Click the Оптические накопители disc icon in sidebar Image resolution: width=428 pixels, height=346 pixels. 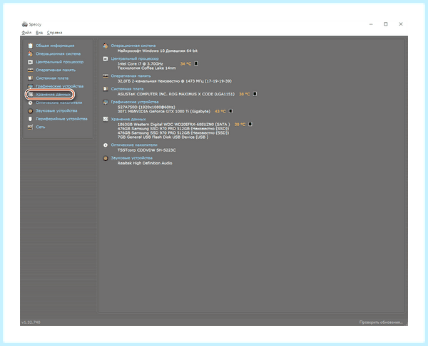coord(30,103)
